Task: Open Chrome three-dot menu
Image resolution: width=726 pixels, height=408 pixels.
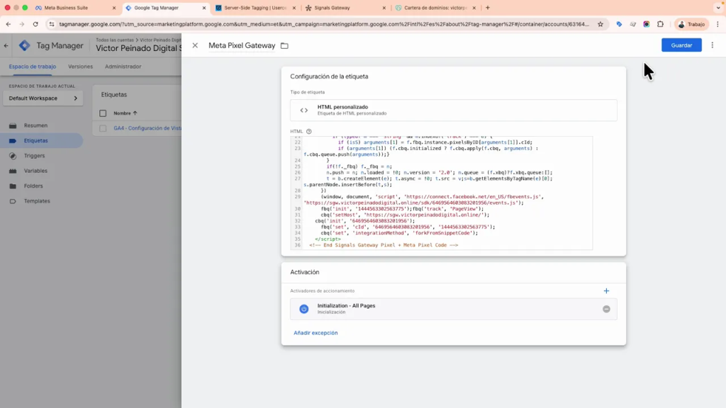Action: (x=717, y=24)
